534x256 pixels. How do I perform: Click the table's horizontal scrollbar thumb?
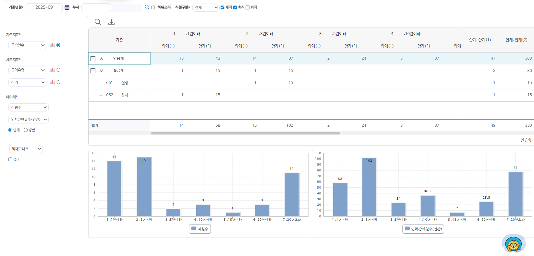pos(245,133)
